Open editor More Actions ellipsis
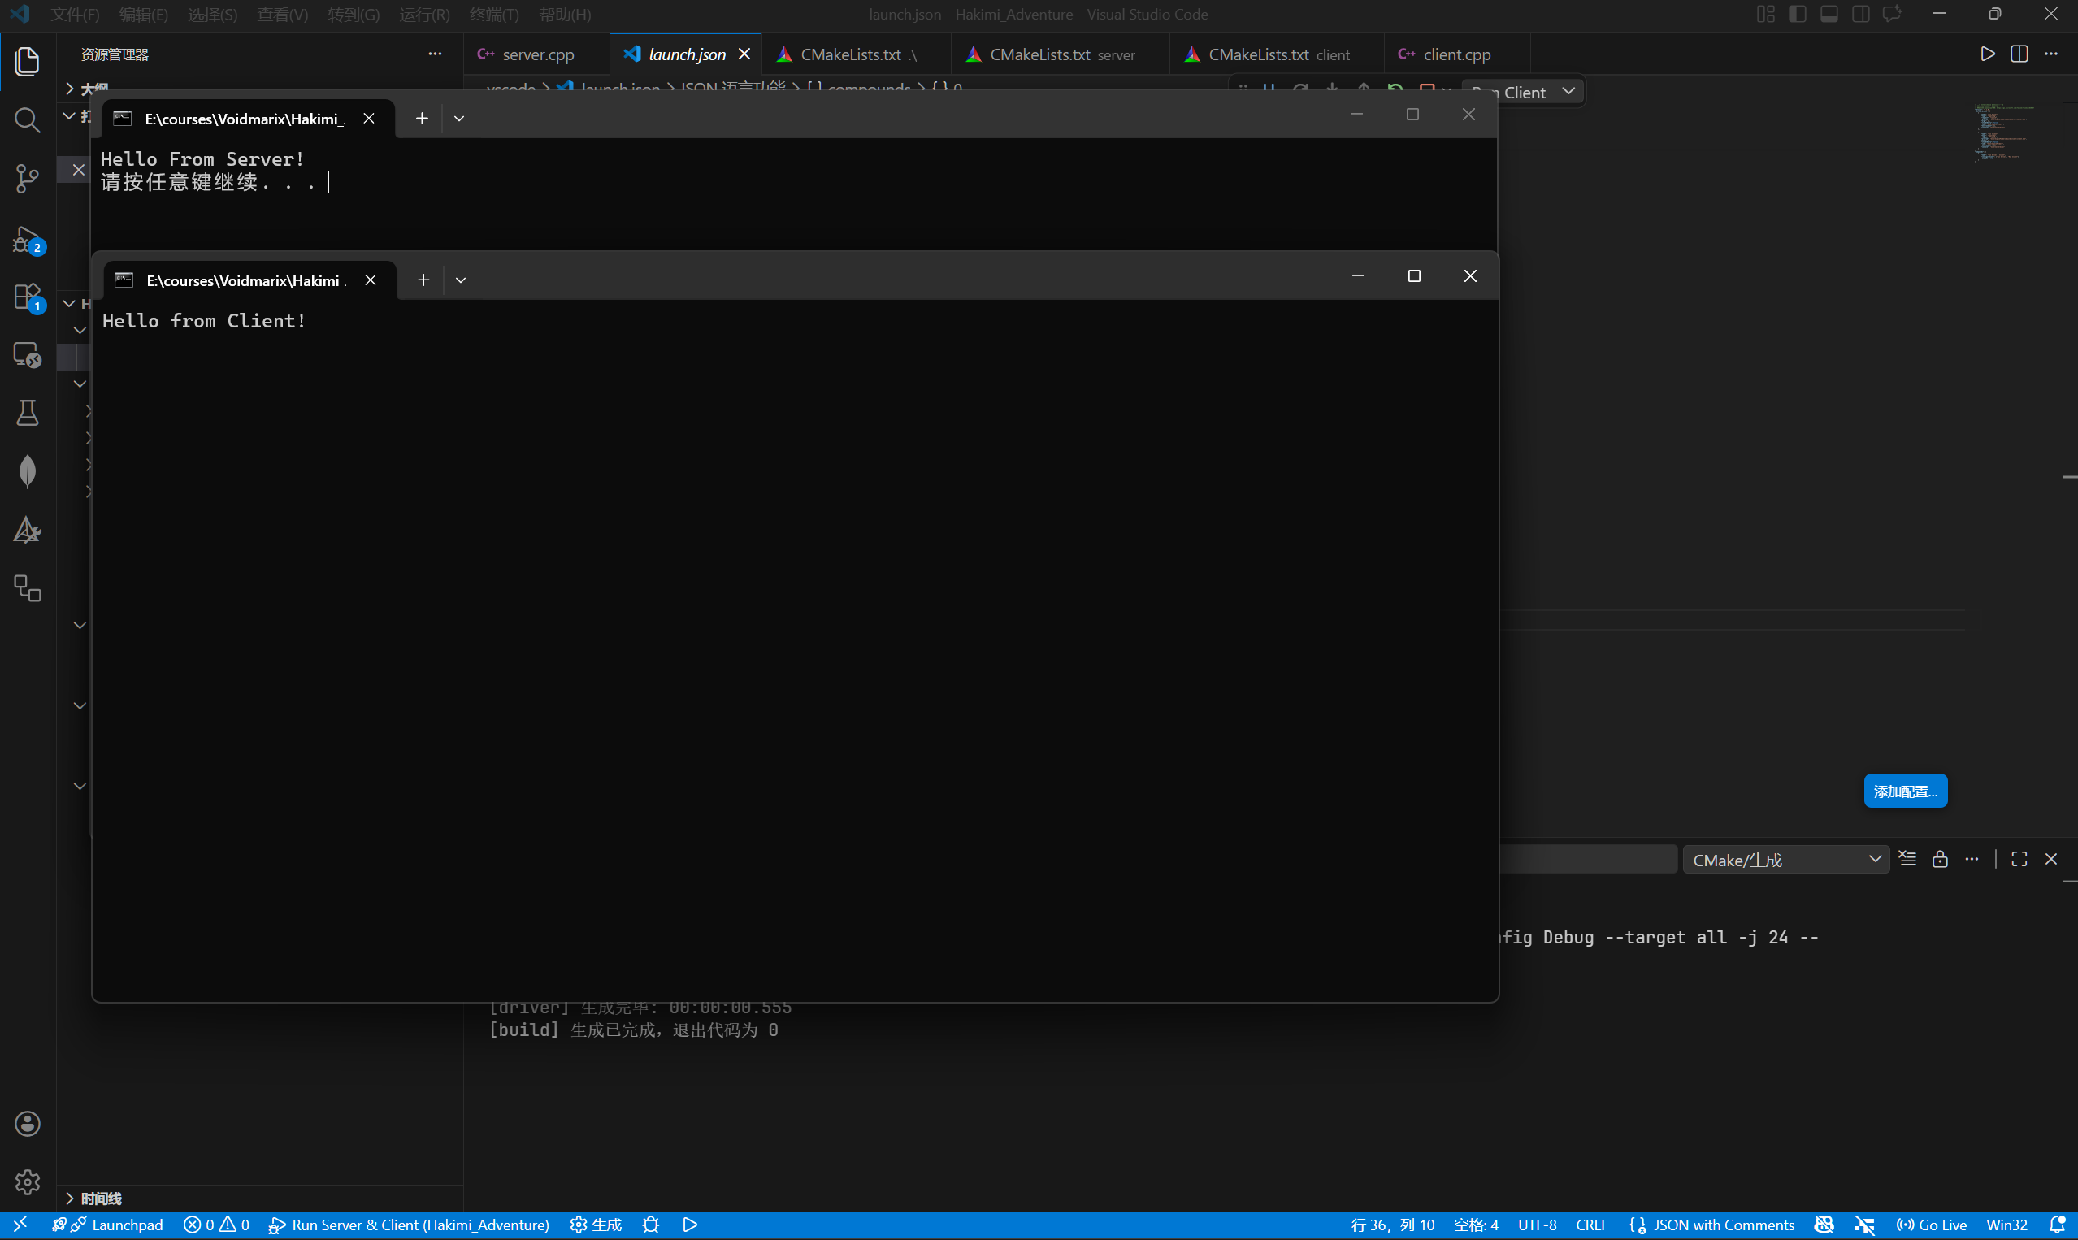Viewport: 2078px width, 1240px height. click(x=2051, y=54)
